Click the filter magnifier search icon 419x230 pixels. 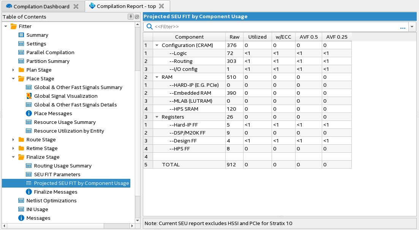coord(149,27)
